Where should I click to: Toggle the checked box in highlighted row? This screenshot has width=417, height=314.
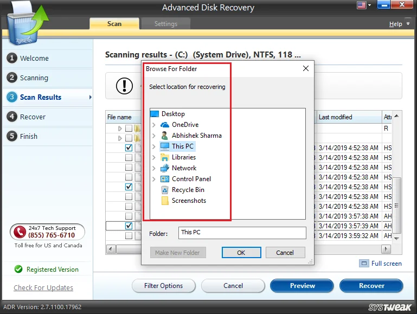[129, 226]
